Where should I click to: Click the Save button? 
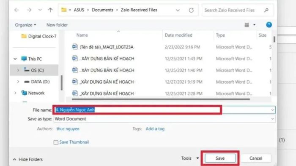point(220,158)
